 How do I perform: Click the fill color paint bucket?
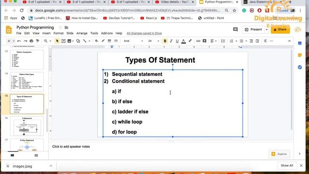tap(97, 41)
